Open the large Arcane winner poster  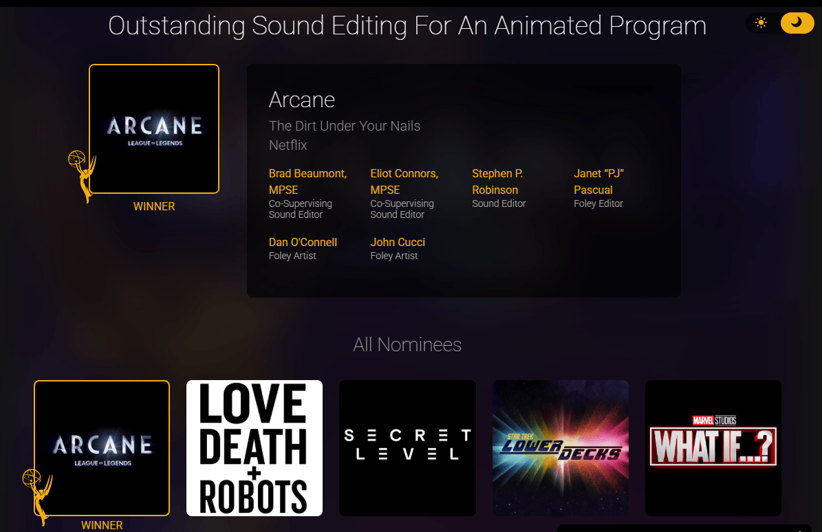tap(154, 129)
